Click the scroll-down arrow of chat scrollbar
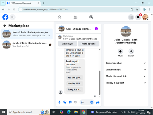Viewport: 153px width, 115px height. [100, 96]
